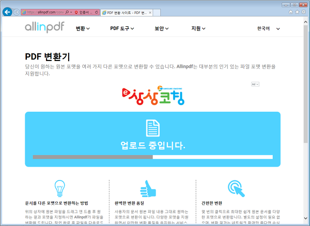Screen dimensions: 310x226
Task: Click 문서를 다른 포맷으로 변환하는 방법 heading
Action: (56, 203)
